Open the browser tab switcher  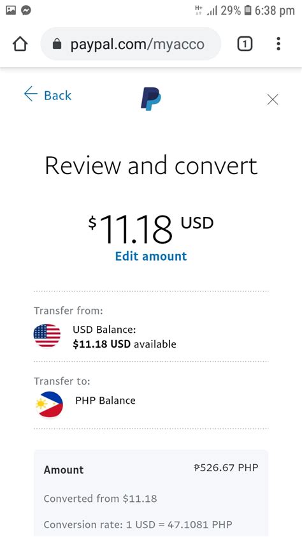coord(245,44)
